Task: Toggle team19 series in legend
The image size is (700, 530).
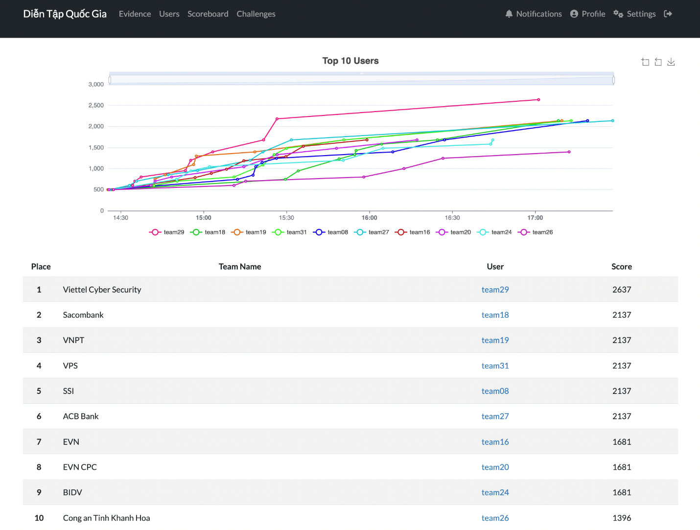Action: 249,232
